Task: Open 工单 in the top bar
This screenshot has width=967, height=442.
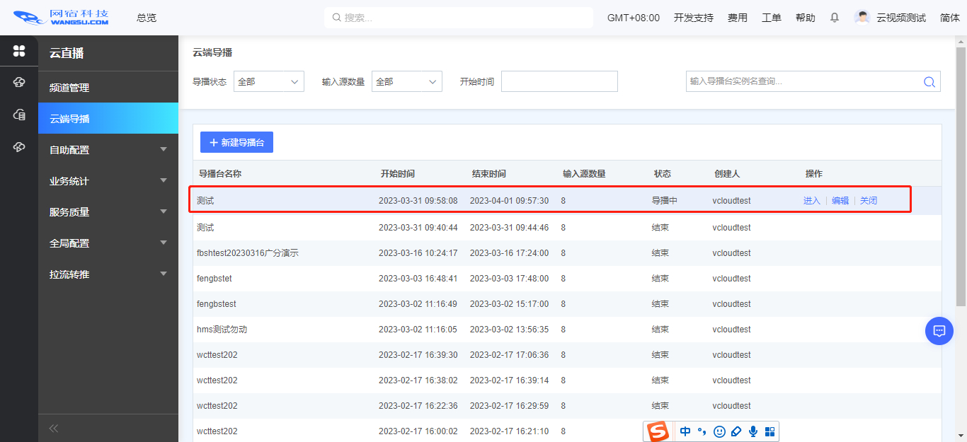Action: tap(772, 18)
